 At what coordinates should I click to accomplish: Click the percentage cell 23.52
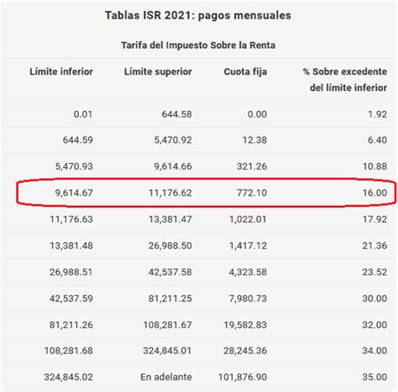coord(374,272)
